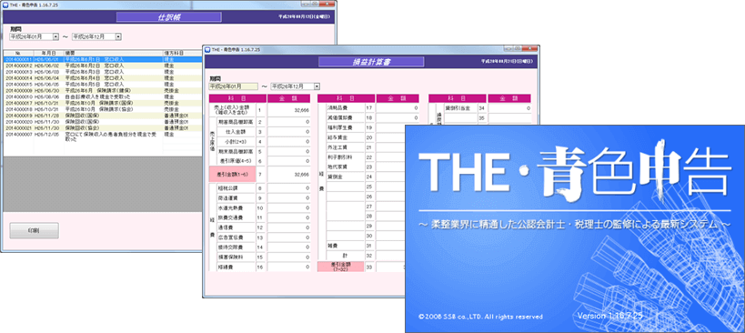This screenshot has width=745, height=333.
Task: Click the 修繕費 expense item
Action: pos(236,267)
